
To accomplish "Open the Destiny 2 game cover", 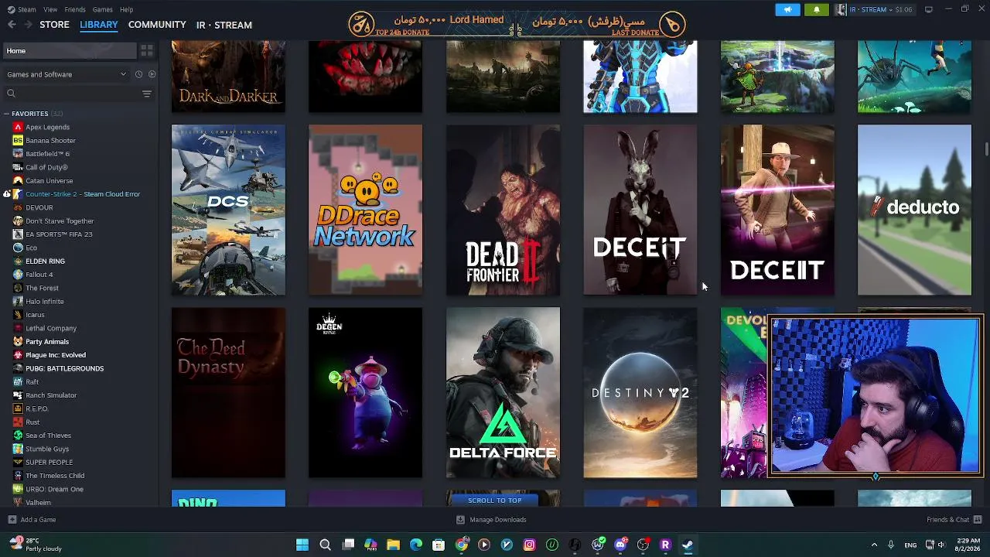I will click(640, 393).
